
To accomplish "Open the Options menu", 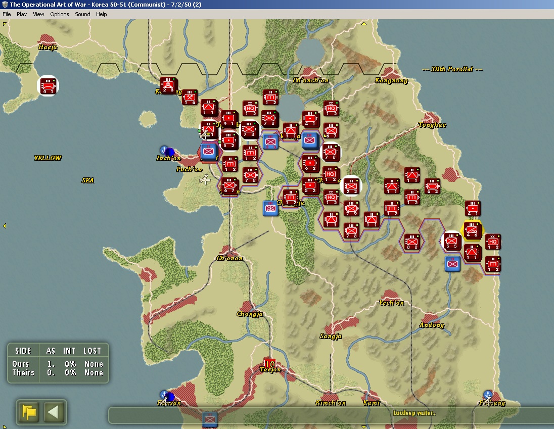I will (x=59, y=14).
